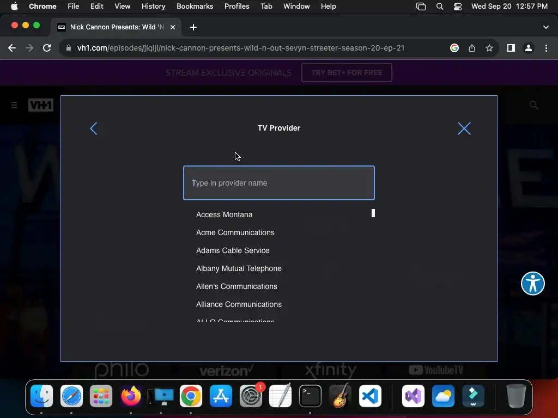This screenshot has width=558, height=418.
Task: Open the Trash in the dock
Action: [x=516, y=396]
